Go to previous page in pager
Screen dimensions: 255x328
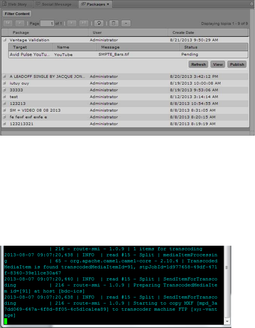20,23
